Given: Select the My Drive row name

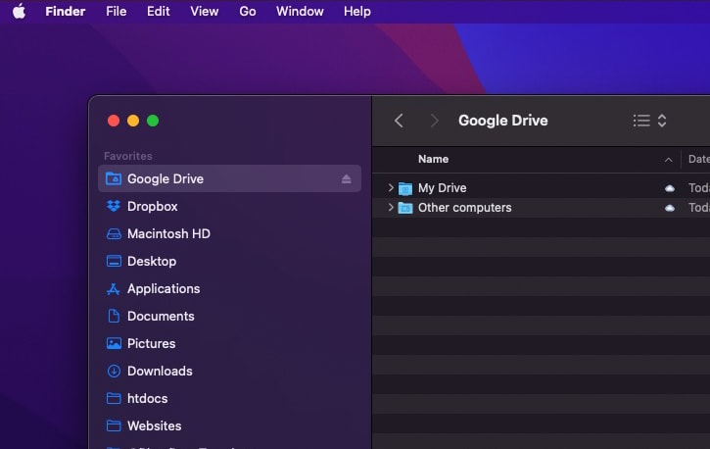Looking at the screenshot, I should tap(443, 187).
